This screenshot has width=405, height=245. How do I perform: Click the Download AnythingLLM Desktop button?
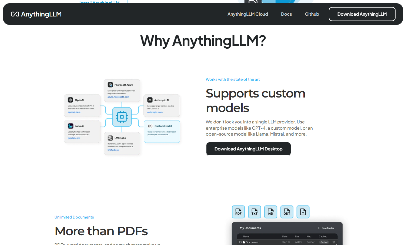249,149
